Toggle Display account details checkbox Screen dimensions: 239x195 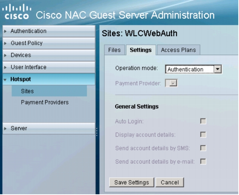click(x=203, y=134)
